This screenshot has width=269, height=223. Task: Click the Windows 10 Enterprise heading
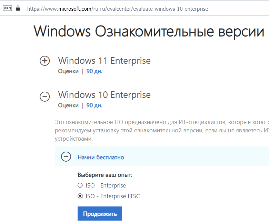tap(104, 95)
